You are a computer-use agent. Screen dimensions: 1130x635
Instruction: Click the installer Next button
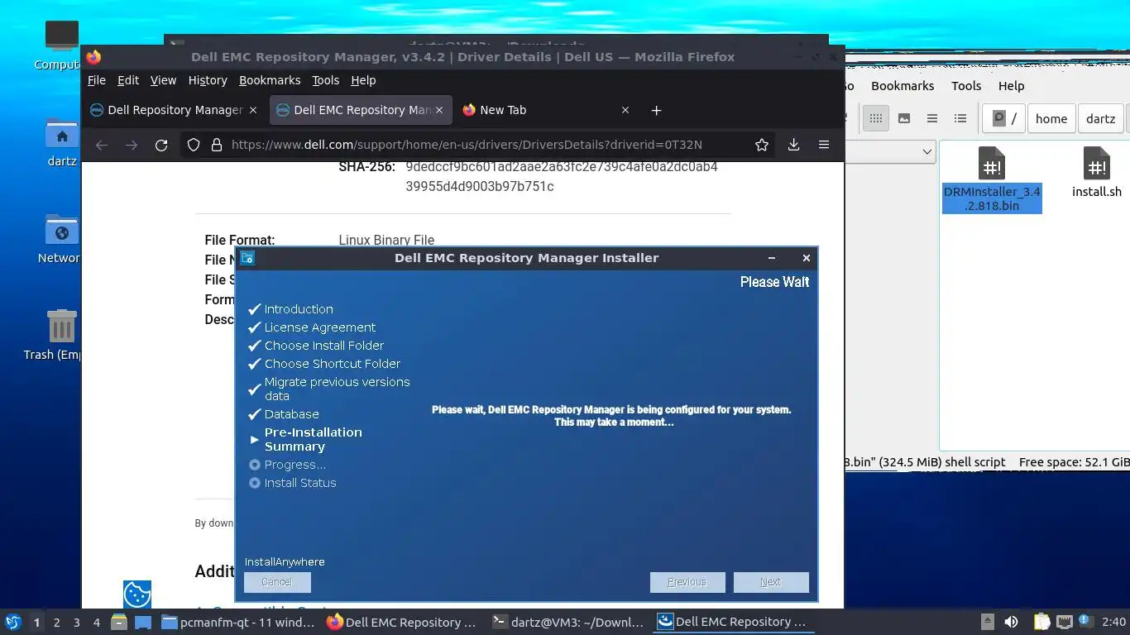pos(771,582)
